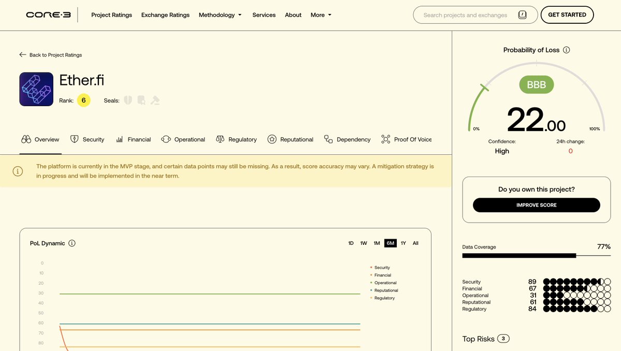Click the binoculars Overview icon

(26, 139)
